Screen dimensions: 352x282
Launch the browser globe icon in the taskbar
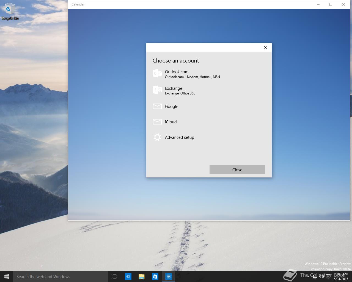(x=128, y=276)
